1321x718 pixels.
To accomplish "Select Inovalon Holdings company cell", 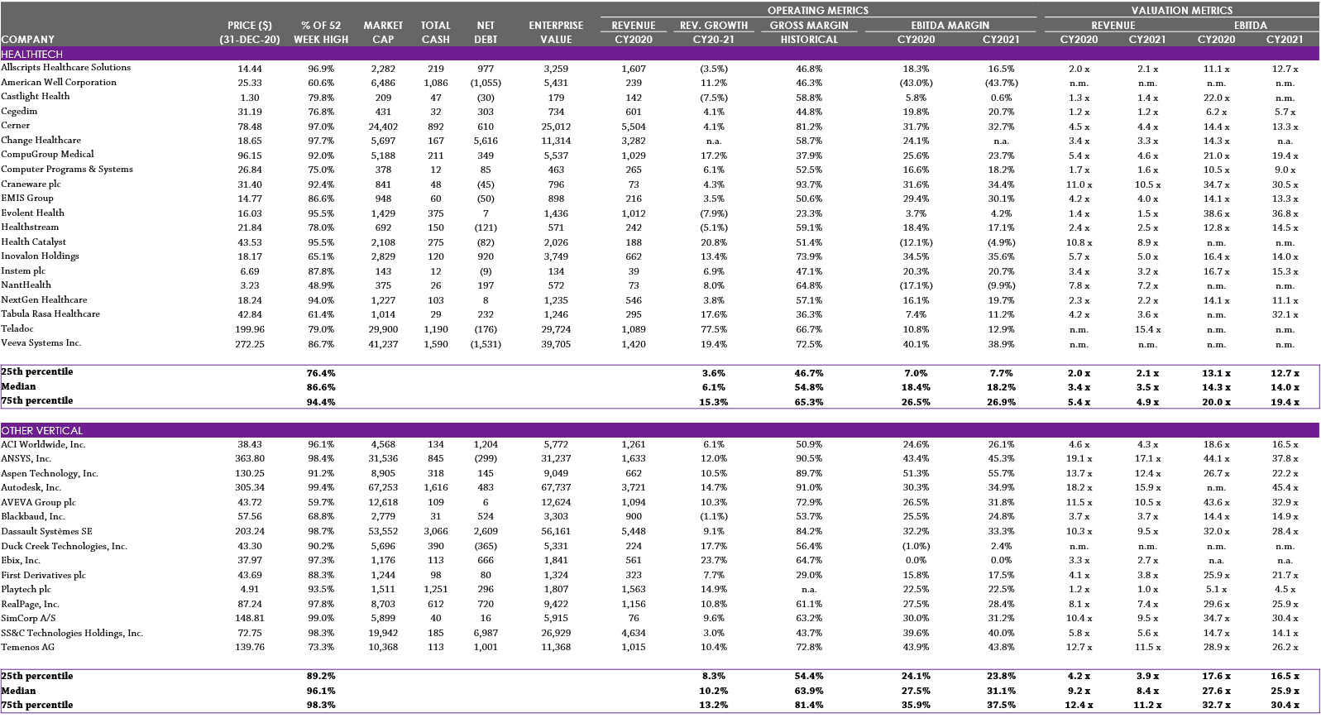I will point(41,256).
